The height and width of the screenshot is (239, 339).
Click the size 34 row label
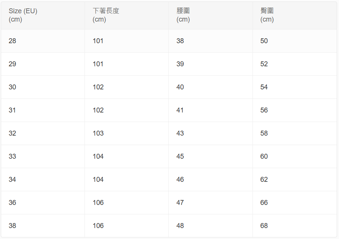click(13, 180)
